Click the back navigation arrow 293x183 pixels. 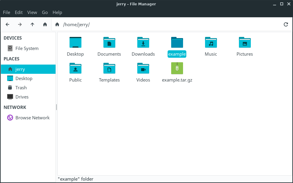(x=7, y=24)
